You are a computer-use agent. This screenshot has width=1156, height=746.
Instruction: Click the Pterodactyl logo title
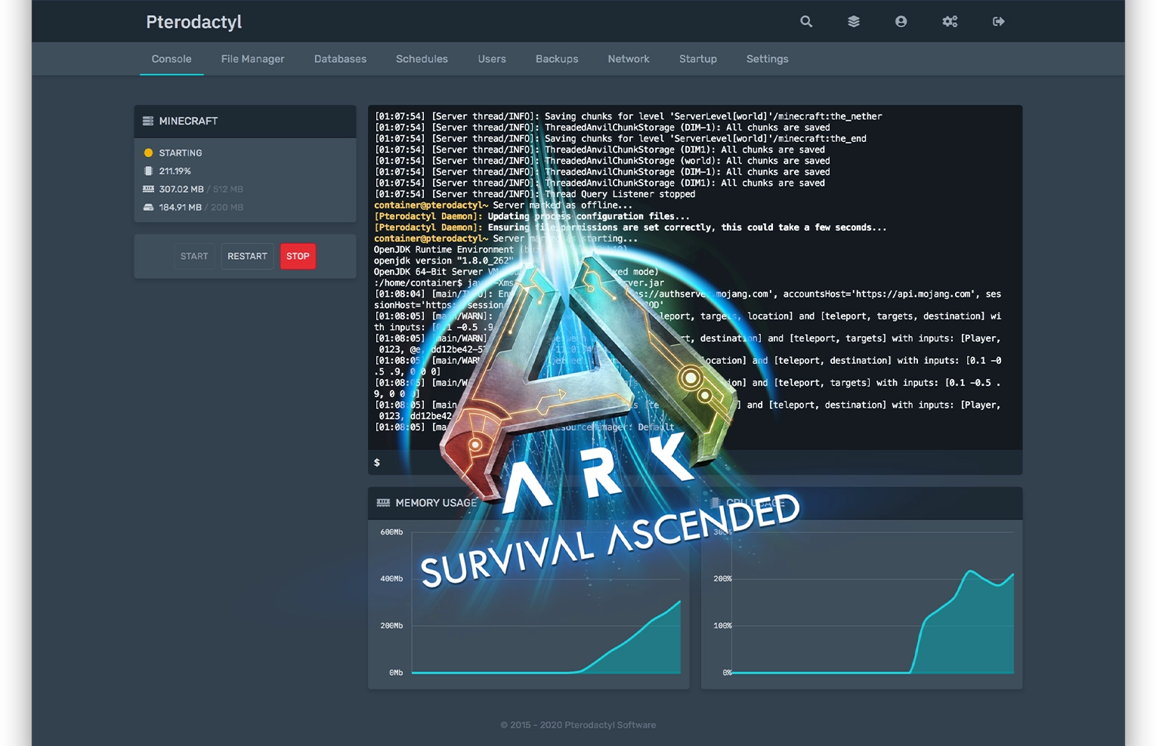point(194,22)
